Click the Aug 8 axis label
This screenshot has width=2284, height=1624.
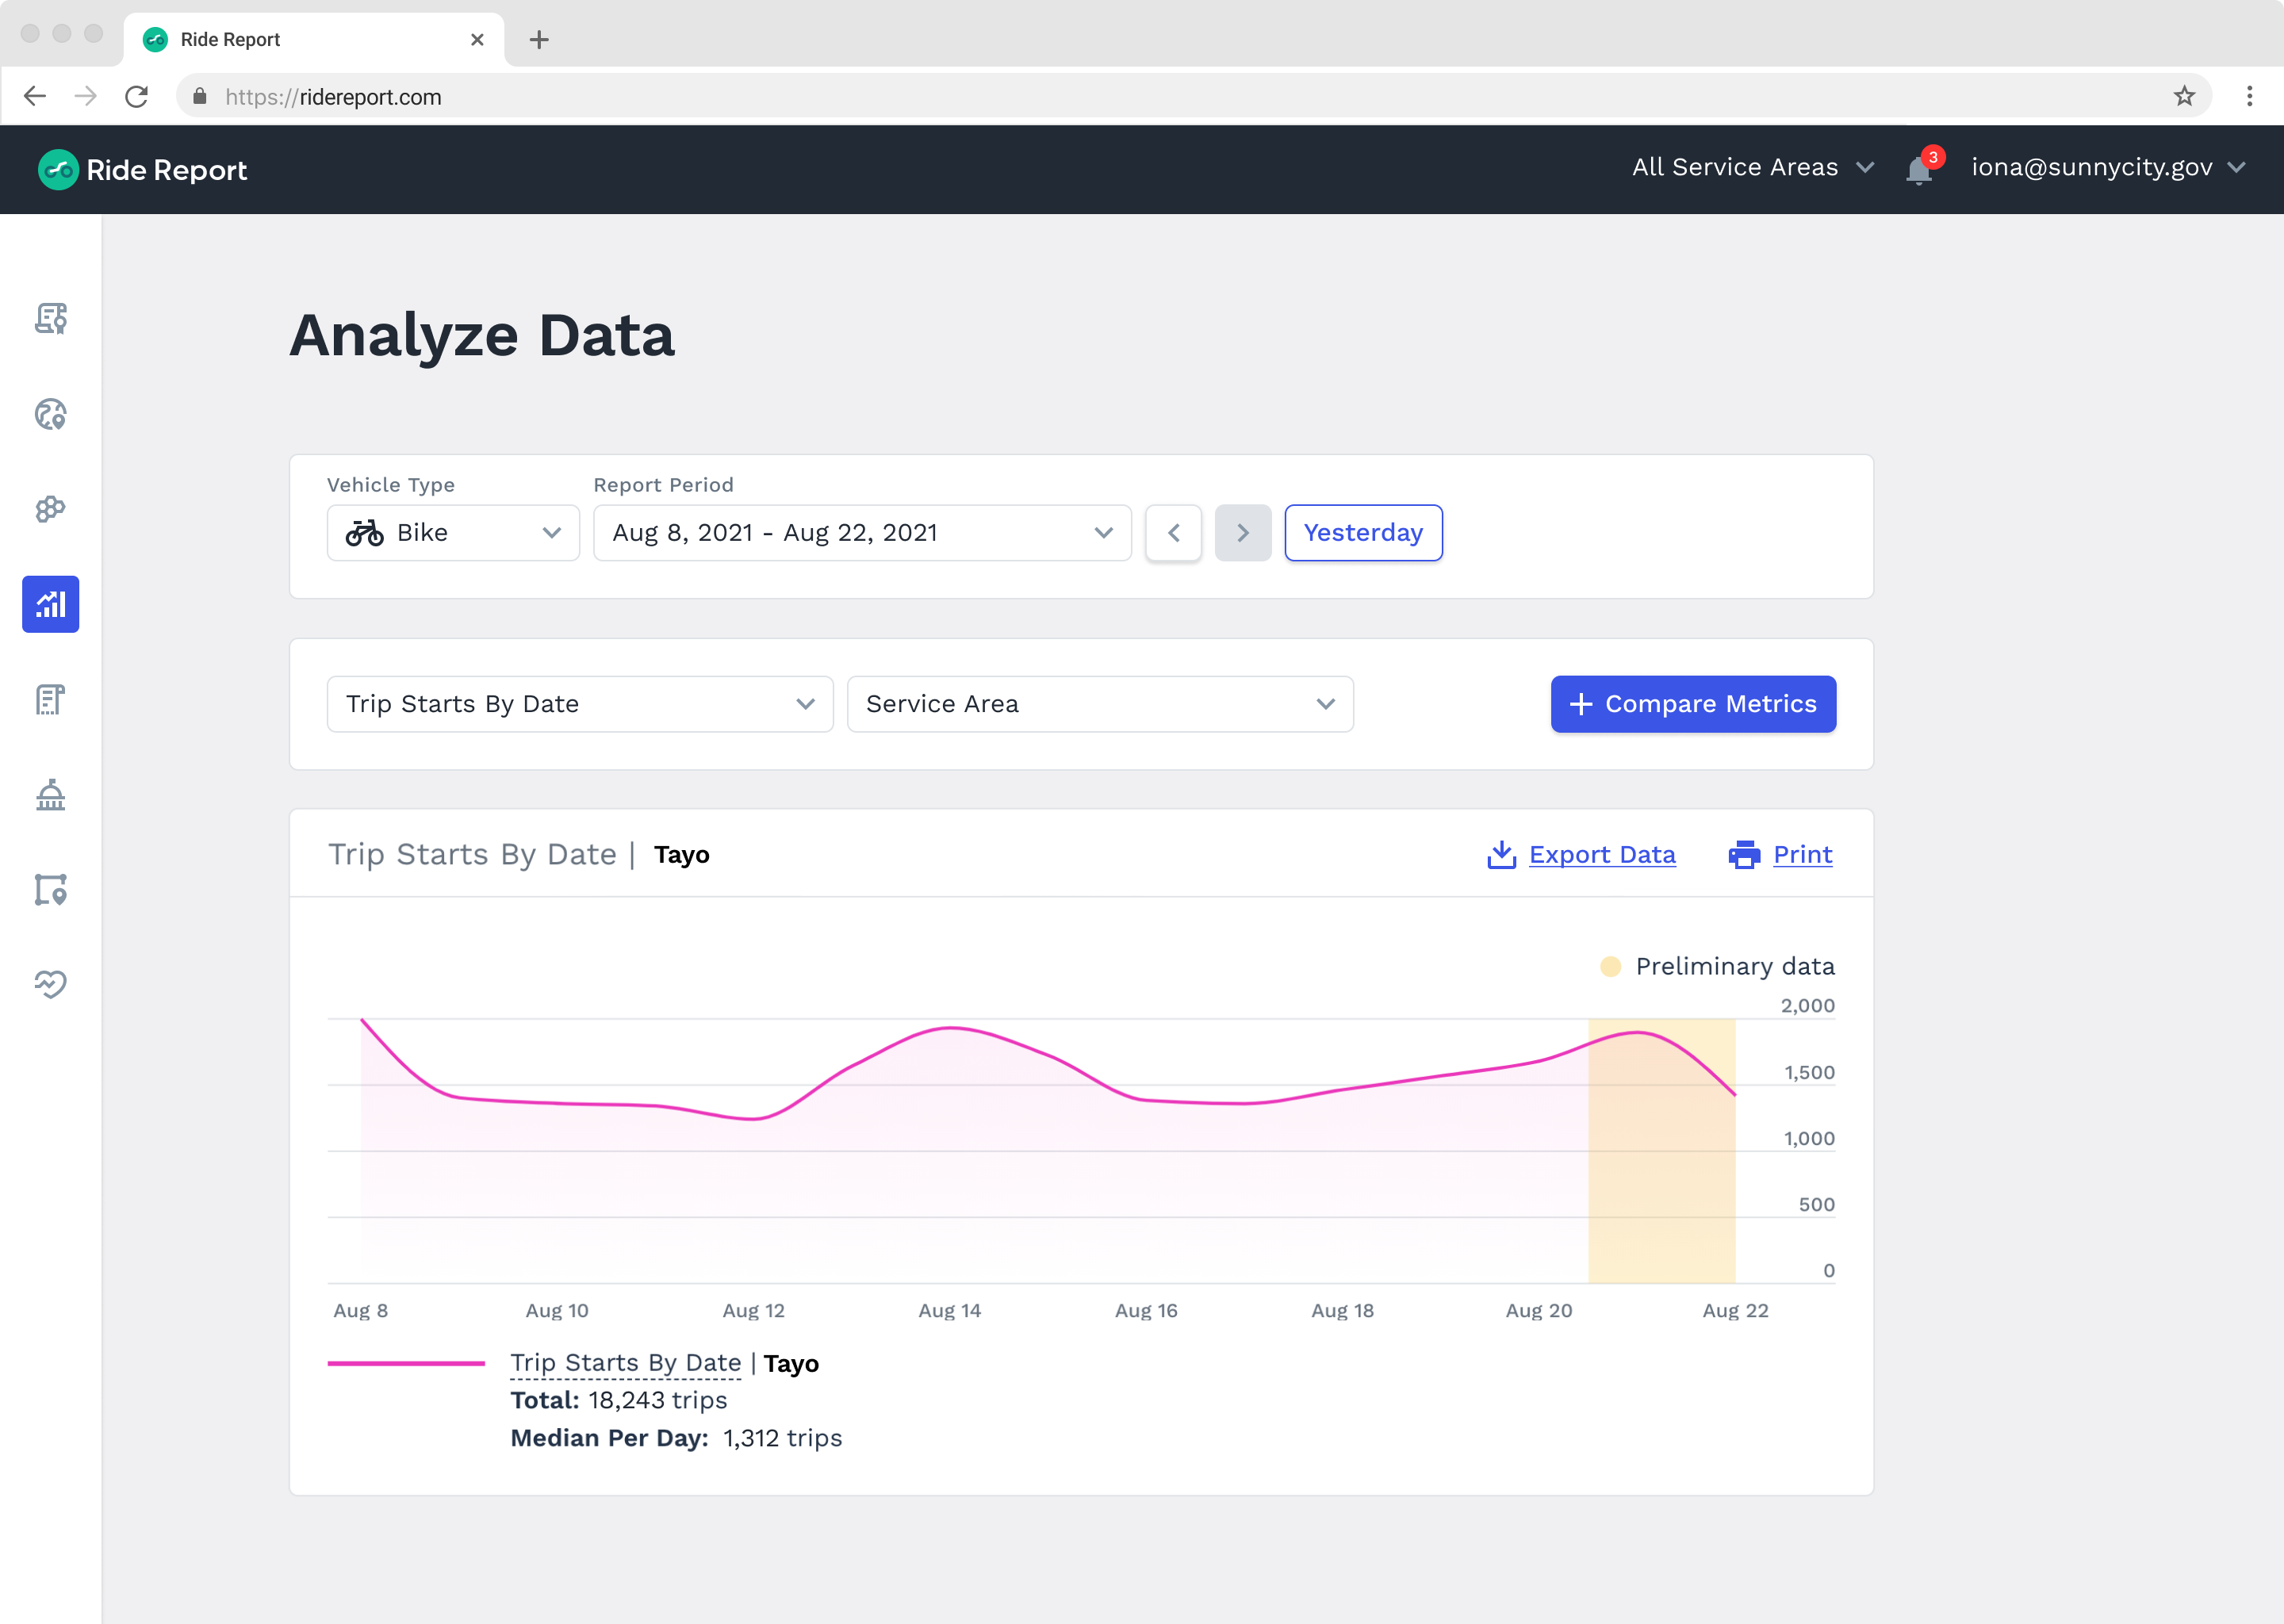pyautogui.click(x=361, y=1310)
